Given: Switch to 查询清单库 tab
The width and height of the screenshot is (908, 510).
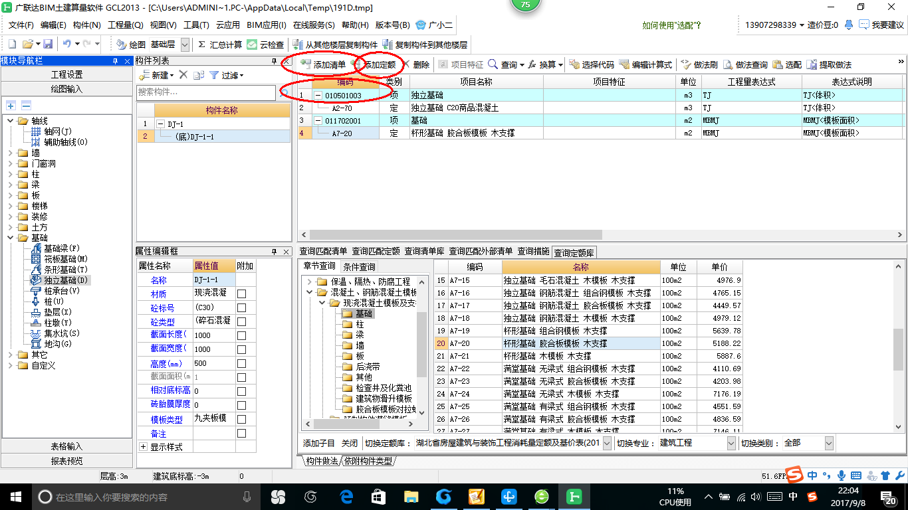Looking at the screenshot, I should [x=424, y=252].
